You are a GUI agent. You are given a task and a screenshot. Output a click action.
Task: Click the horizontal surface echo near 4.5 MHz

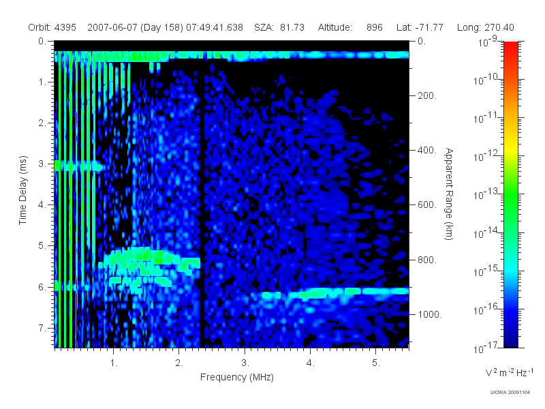[x=354, y=292]
